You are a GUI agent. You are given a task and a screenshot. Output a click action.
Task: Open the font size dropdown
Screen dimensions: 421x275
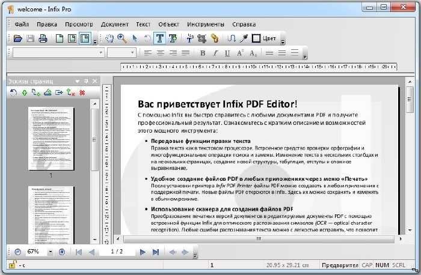coord(133,53)
